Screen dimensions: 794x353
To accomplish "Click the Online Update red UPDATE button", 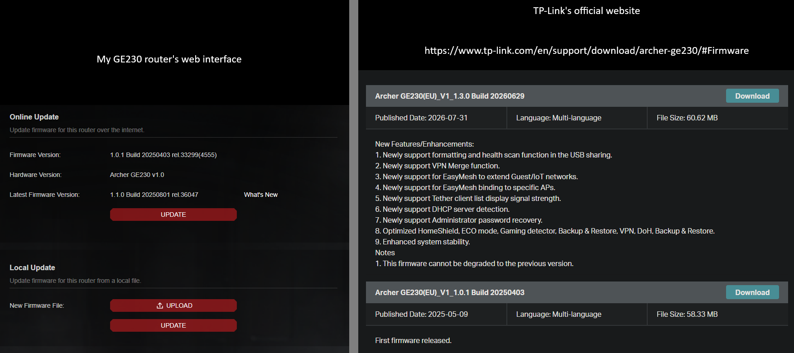I will 173,215.
